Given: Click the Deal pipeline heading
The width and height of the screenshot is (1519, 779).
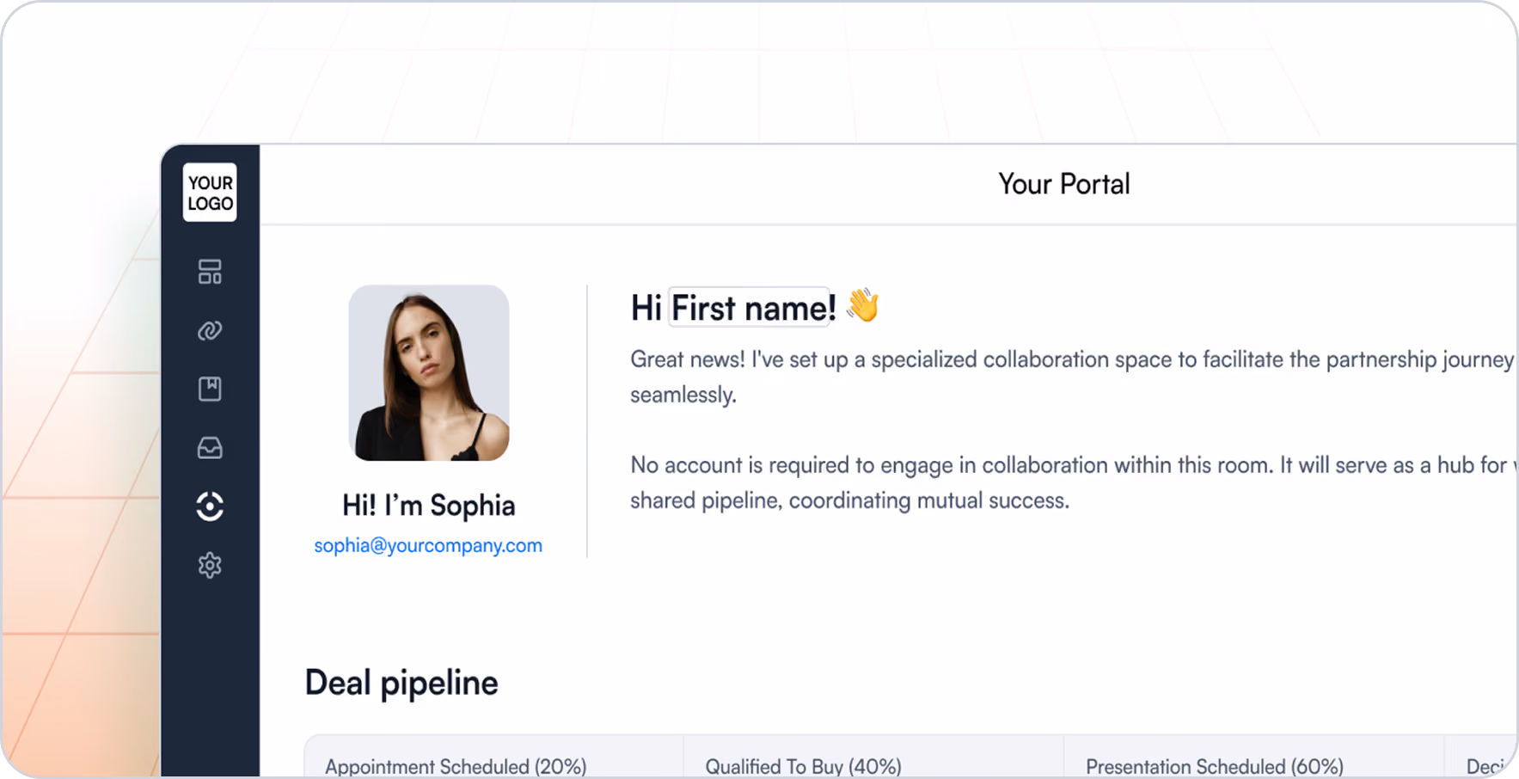Looking at the screenshot, I should coord(401,683).
